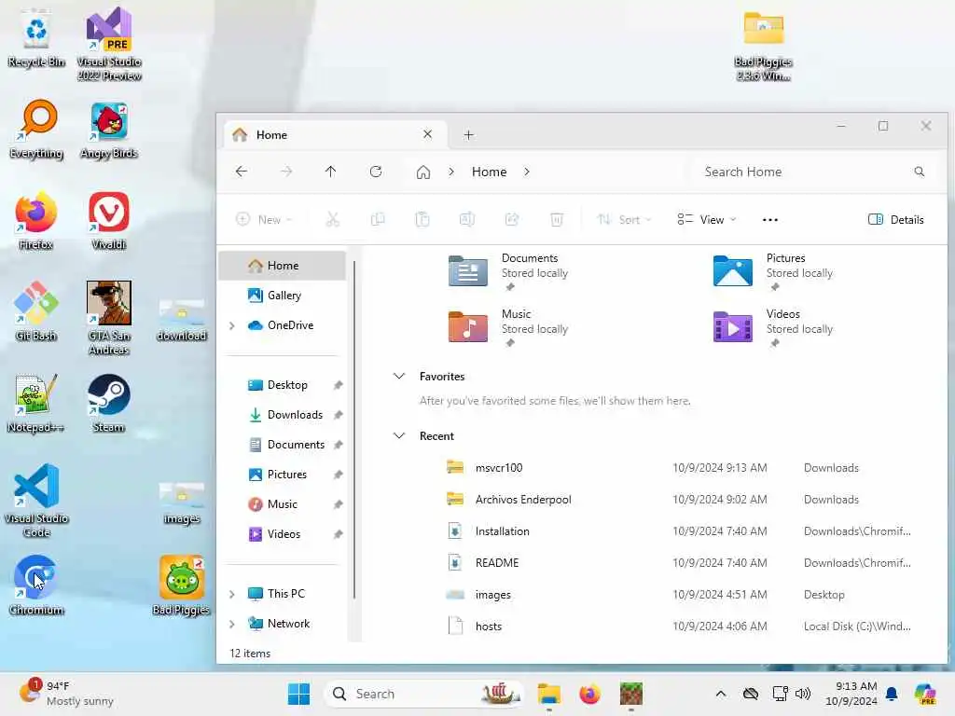Click into the Search Home field

(x=813, y=172)
